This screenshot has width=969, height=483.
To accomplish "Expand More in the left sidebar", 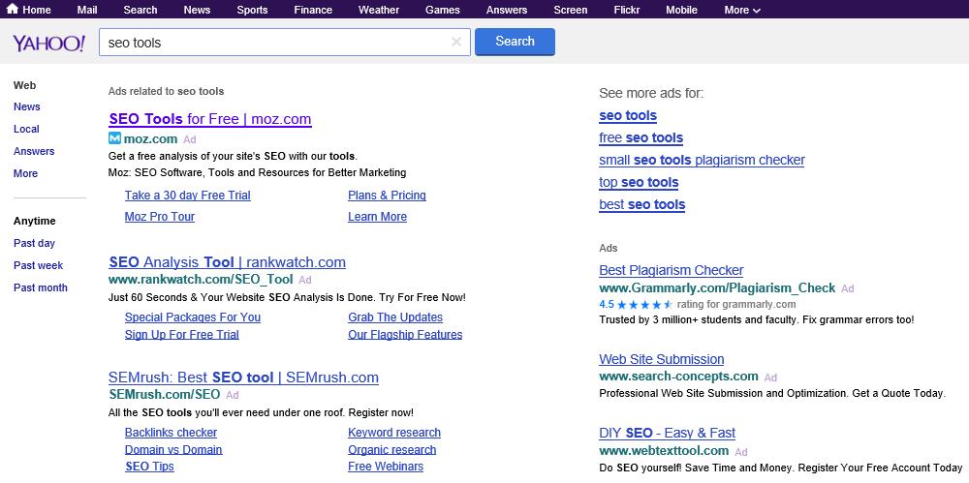I will pos(25,173).
